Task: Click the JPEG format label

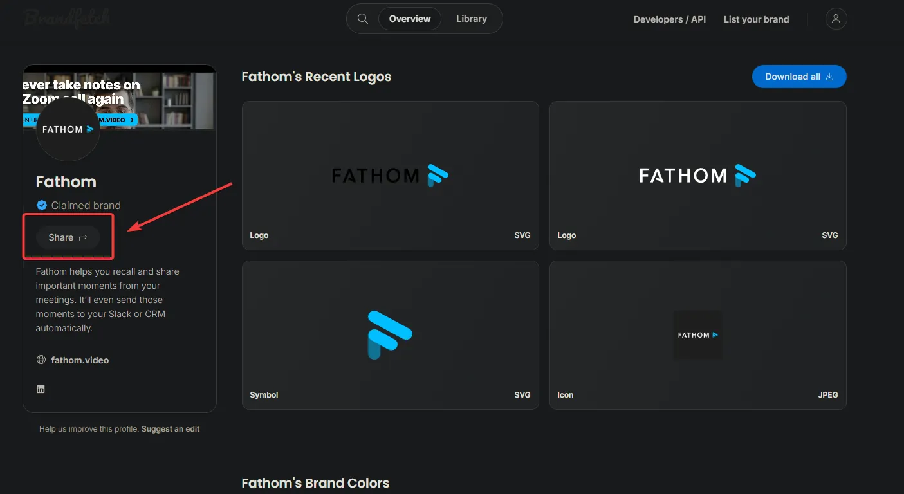Action: [x=828, y=395]
